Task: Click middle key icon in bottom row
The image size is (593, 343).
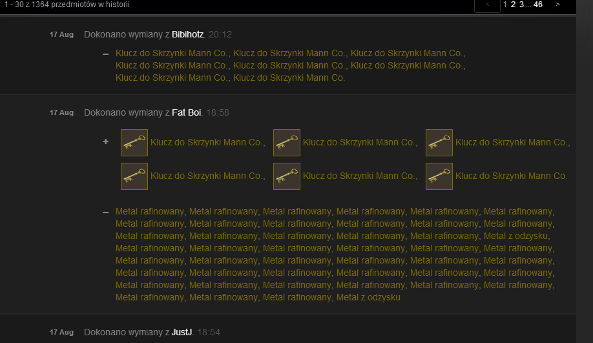Action: pyautogui.click(x=287, y=176)
